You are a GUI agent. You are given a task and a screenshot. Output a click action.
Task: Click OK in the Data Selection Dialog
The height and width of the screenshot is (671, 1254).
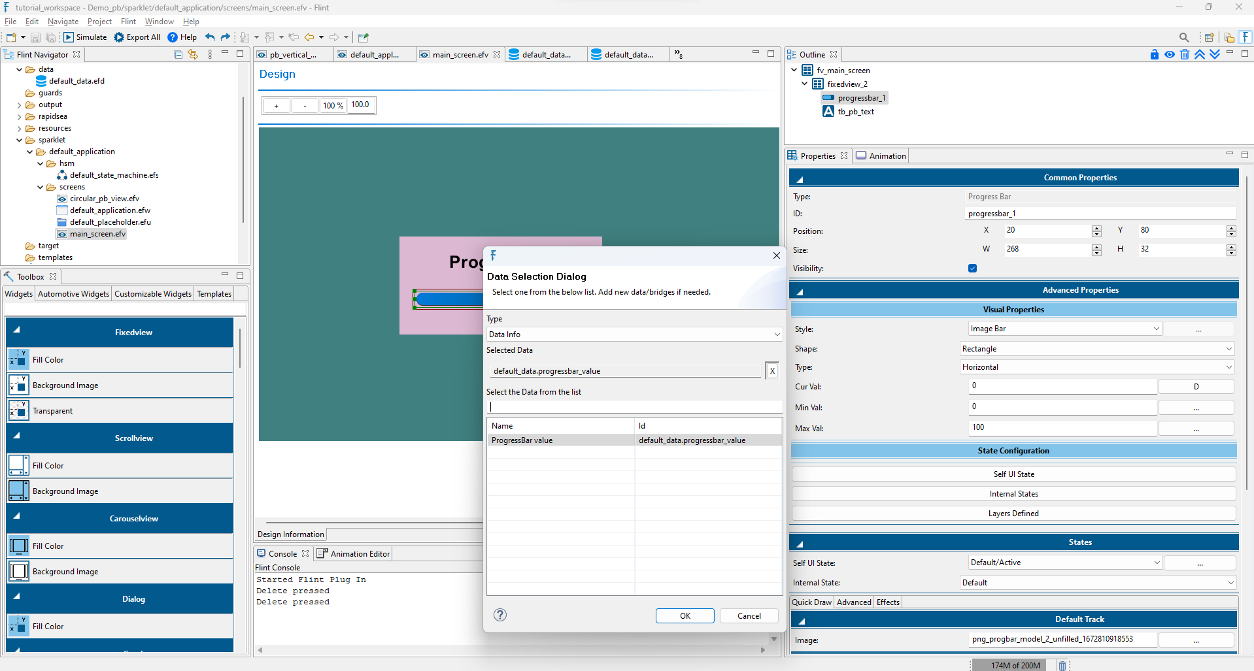coord(685,615)
